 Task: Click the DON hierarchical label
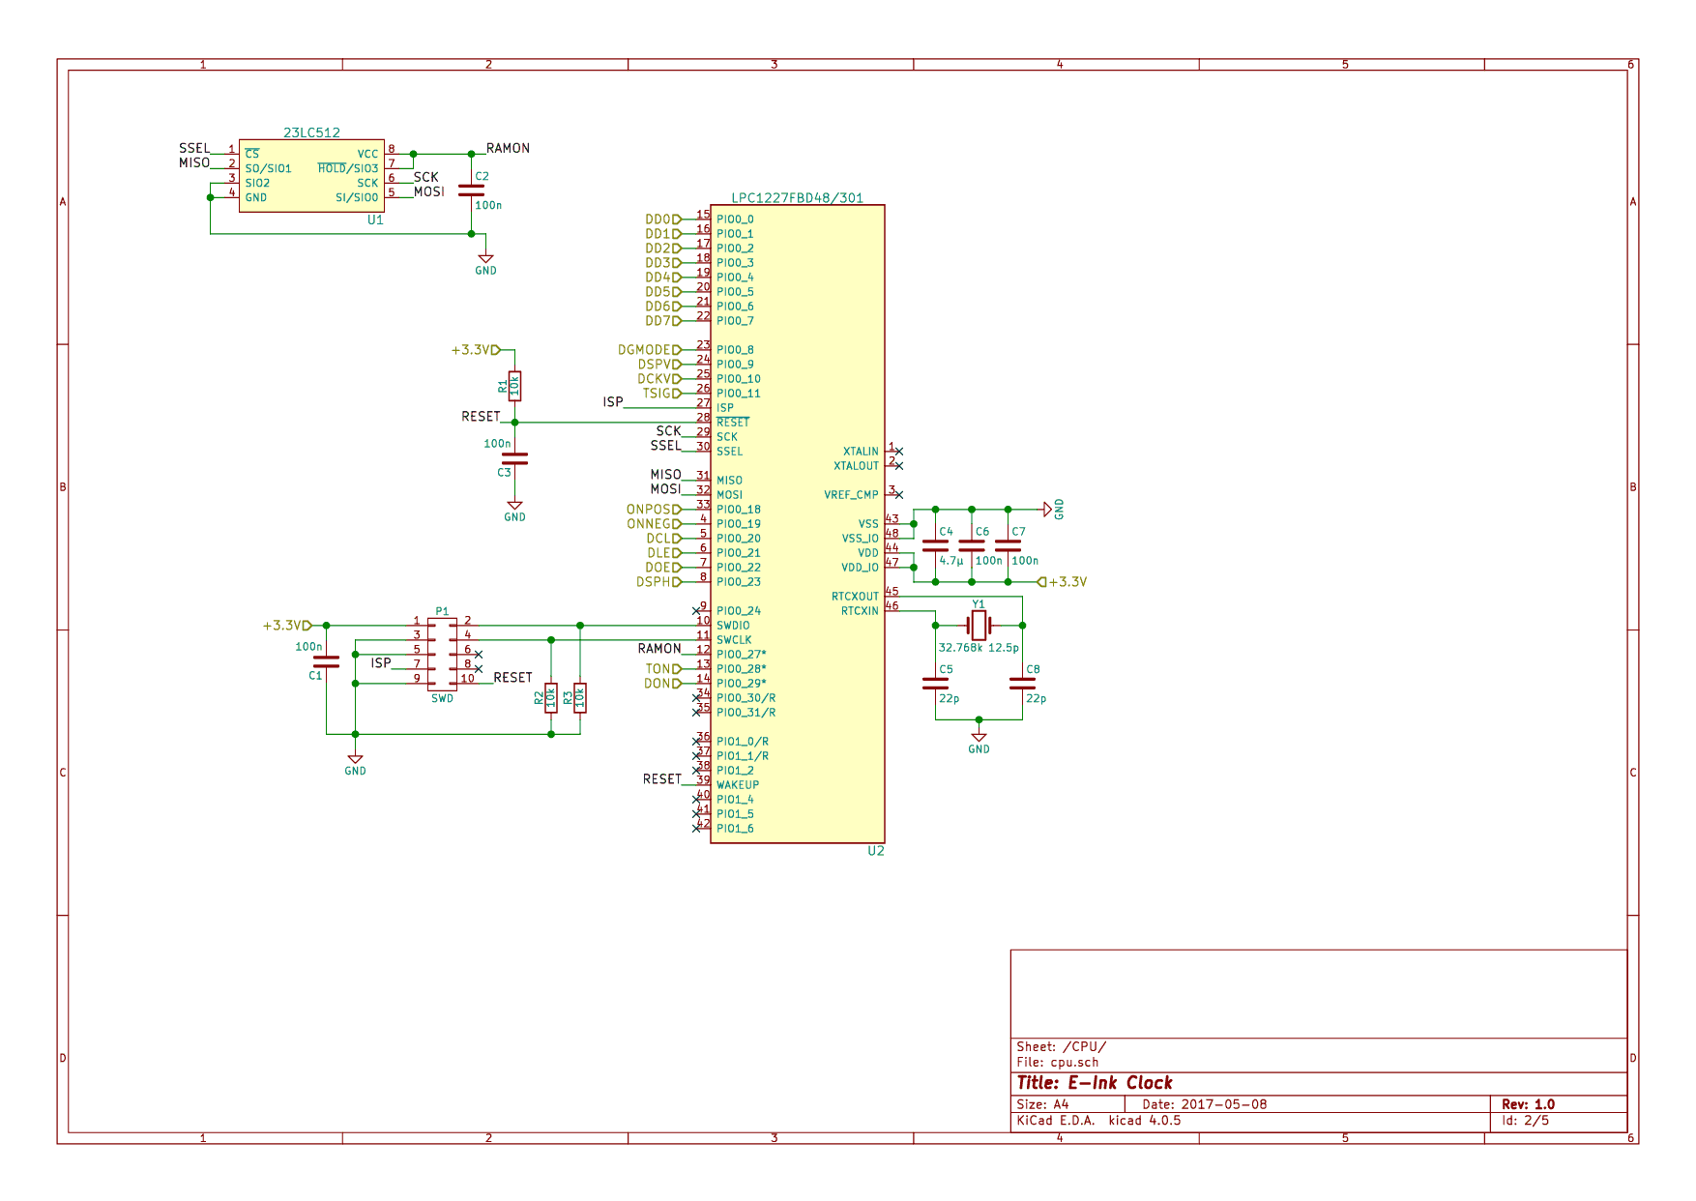[x=663, y=684]
